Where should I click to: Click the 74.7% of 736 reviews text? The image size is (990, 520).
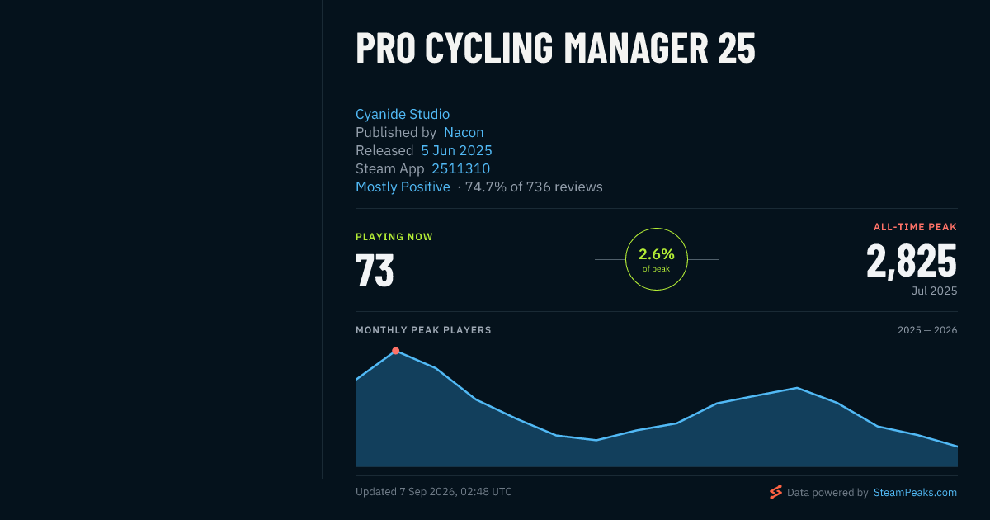coord(534,187)
